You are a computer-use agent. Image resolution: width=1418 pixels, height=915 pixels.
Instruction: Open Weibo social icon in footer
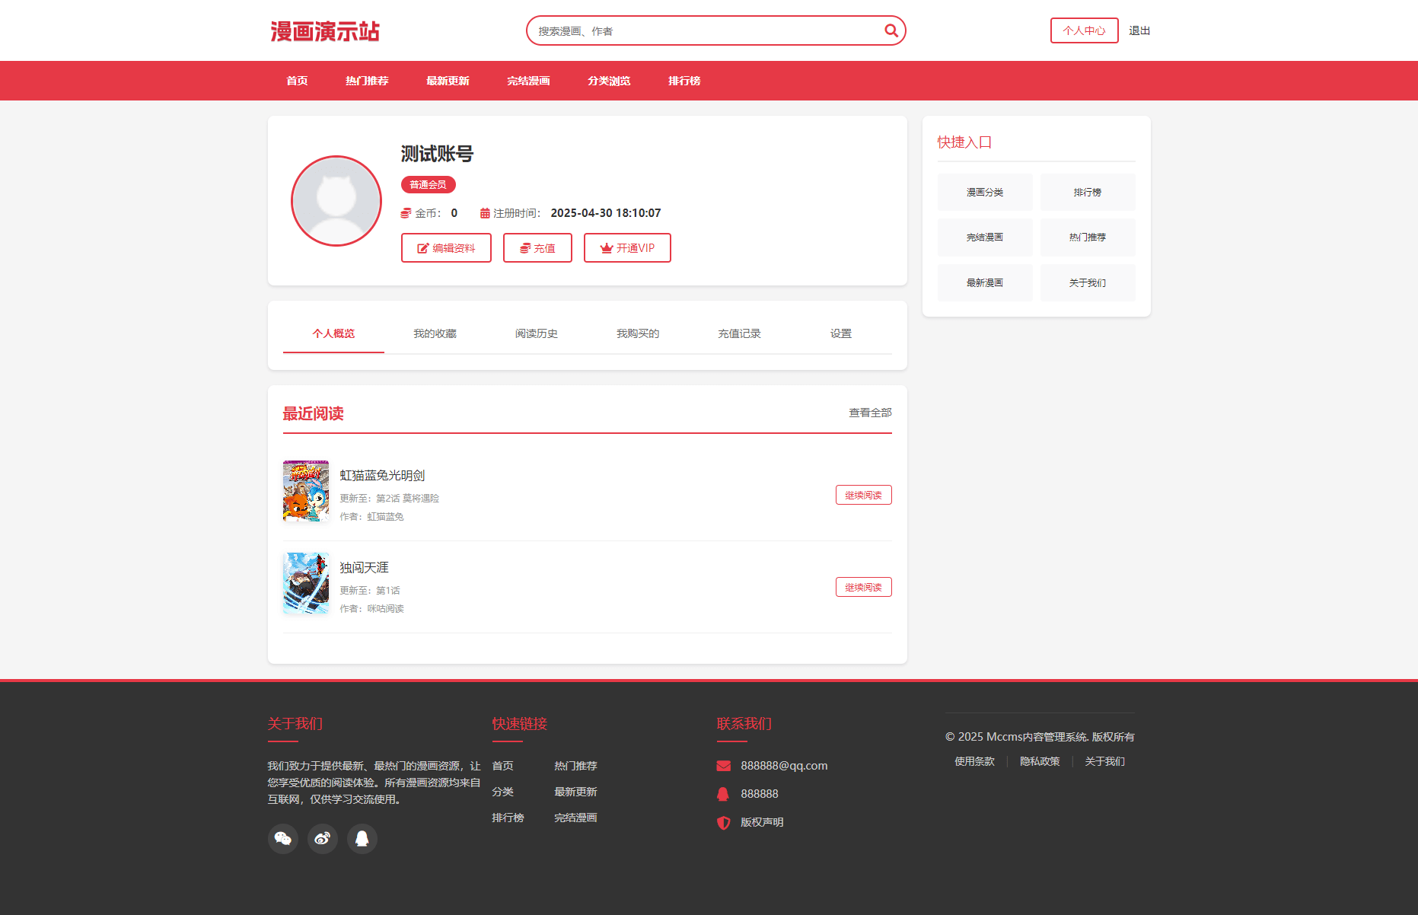click(323, 839)
